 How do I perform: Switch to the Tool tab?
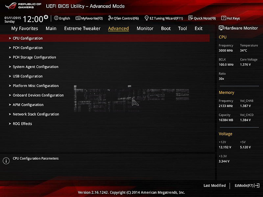point(182,29)
